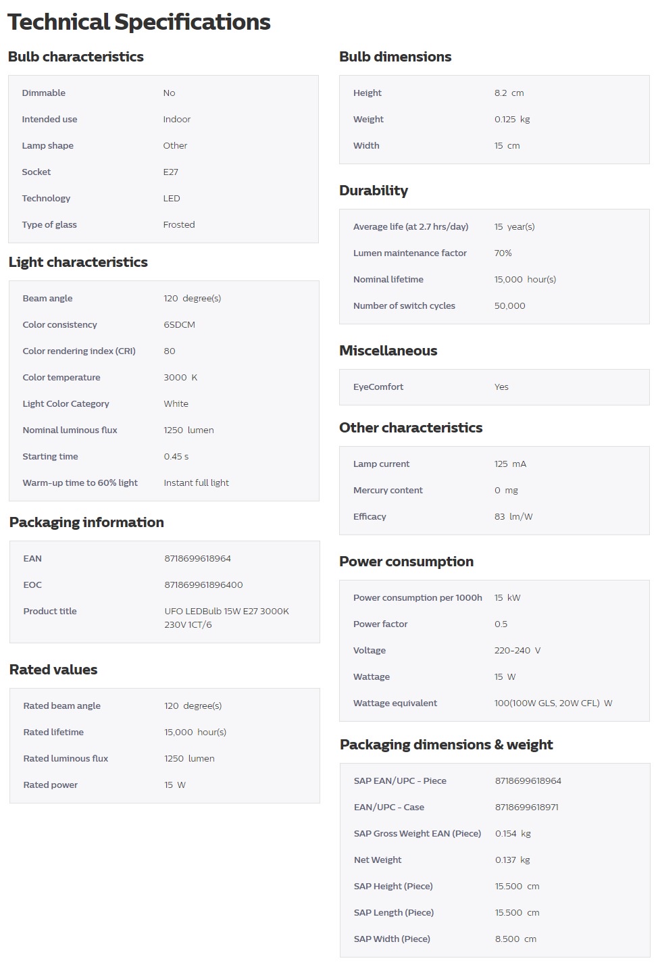The image size is (658, 967).
Task: Click the EAN number 8718699618964 in Packaging information
Action: point(197,559)
